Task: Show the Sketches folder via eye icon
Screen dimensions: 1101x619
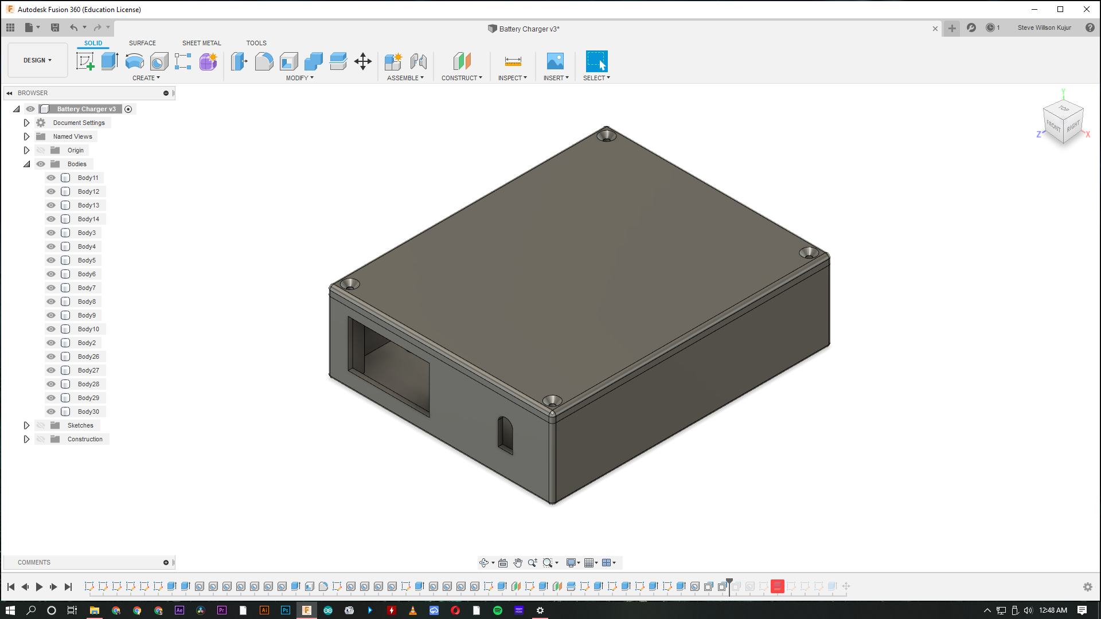Action: [41, 425]
